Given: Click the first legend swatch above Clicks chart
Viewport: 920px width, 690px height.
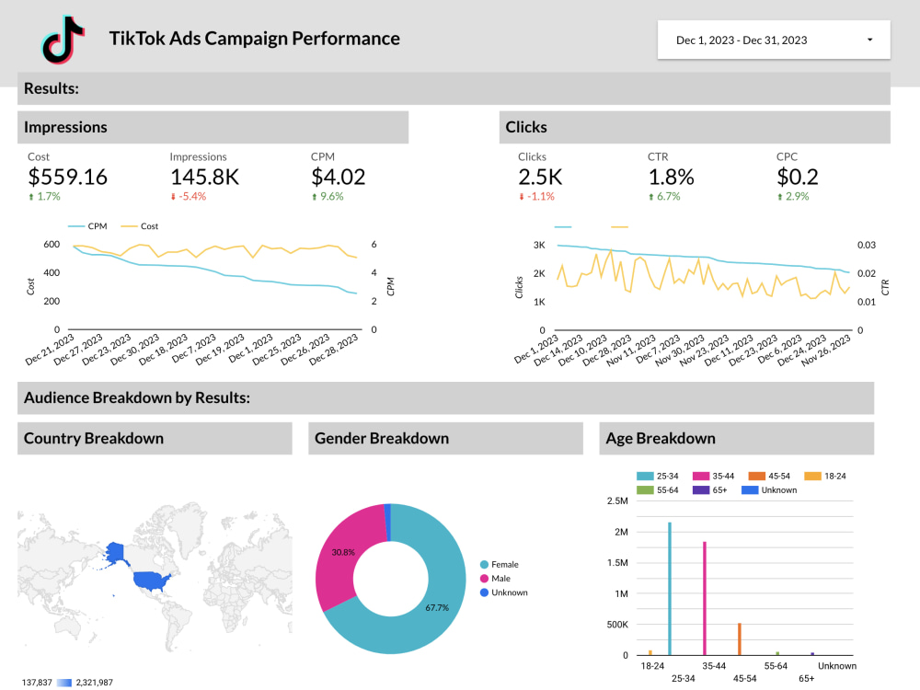Looking at the screenshot, I should [x=561, y=225].
